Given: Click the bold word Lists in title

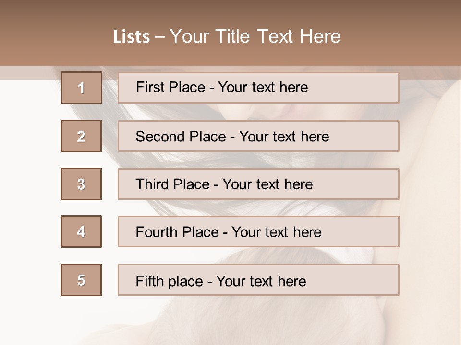Looking at the screenshot, I should [132, 37].
